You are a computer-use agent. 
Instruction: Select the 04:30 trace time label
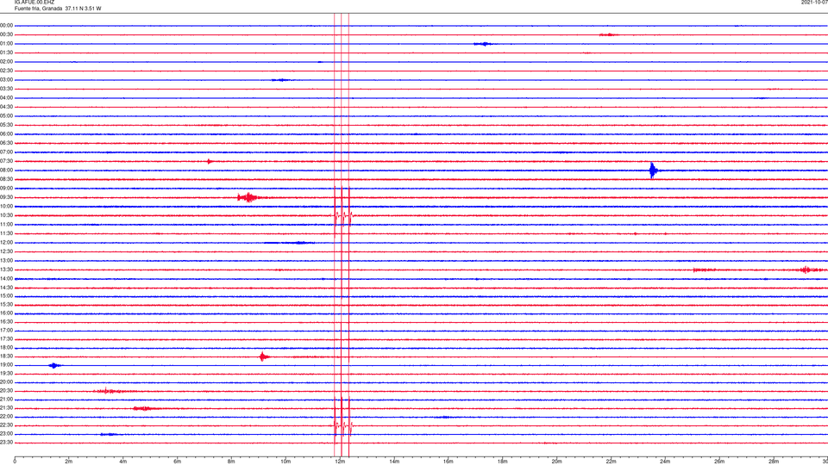(6, 107)
